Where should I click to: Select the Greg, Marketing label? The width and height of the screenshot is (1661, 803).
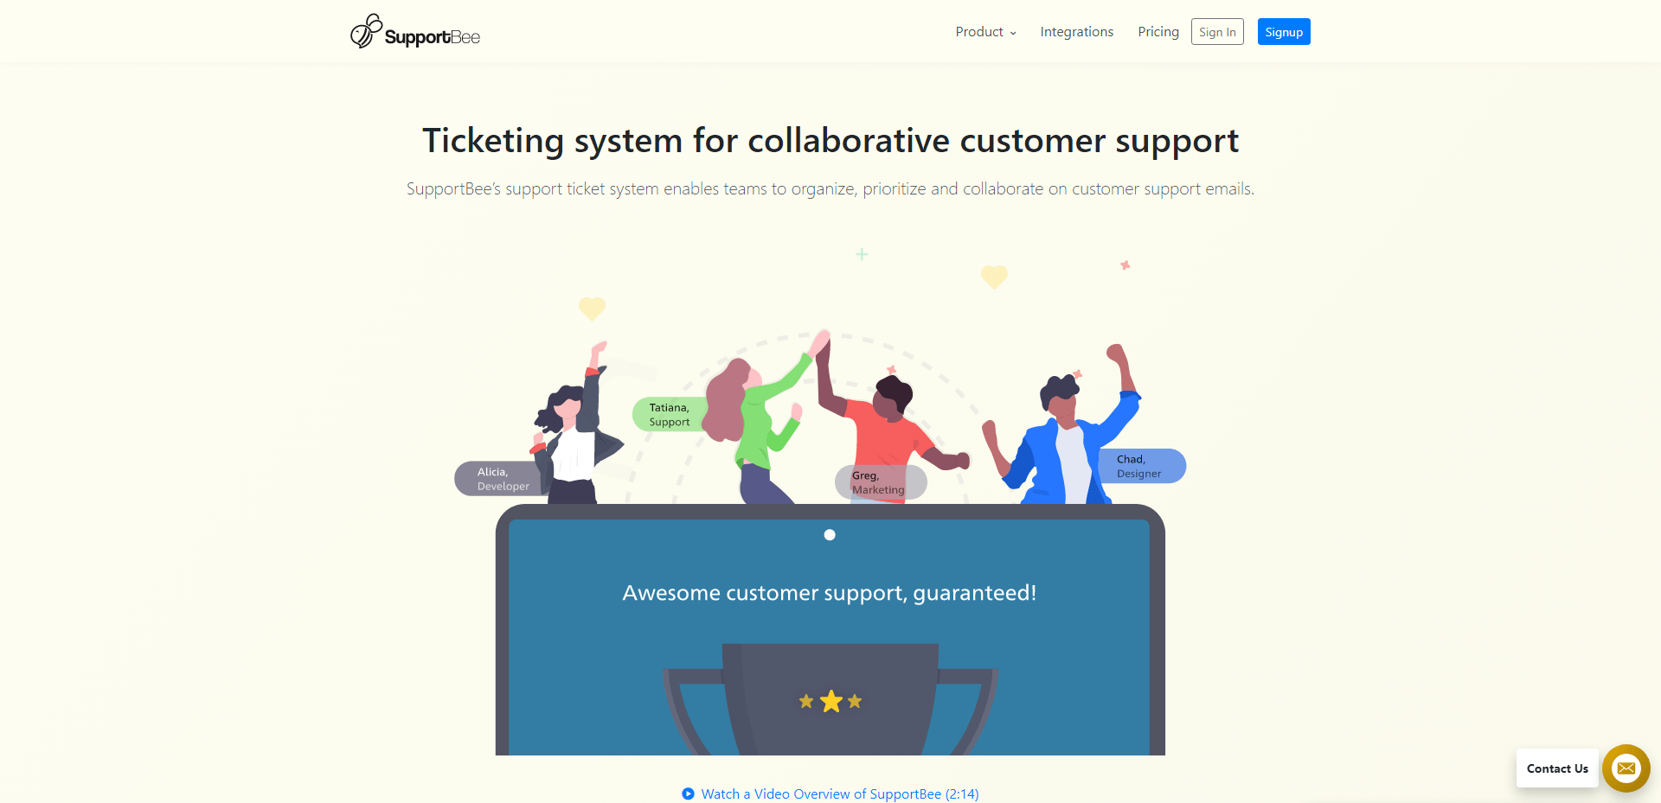coord(879,482)
